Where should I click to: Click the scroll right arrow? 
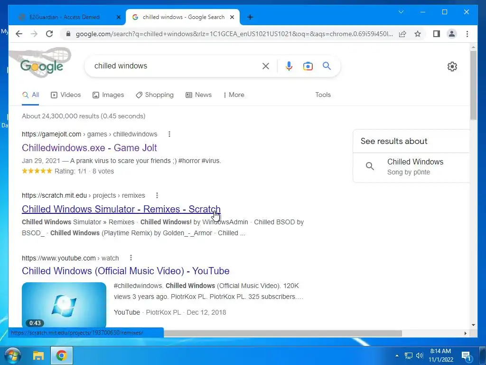(x=466, y=333)
